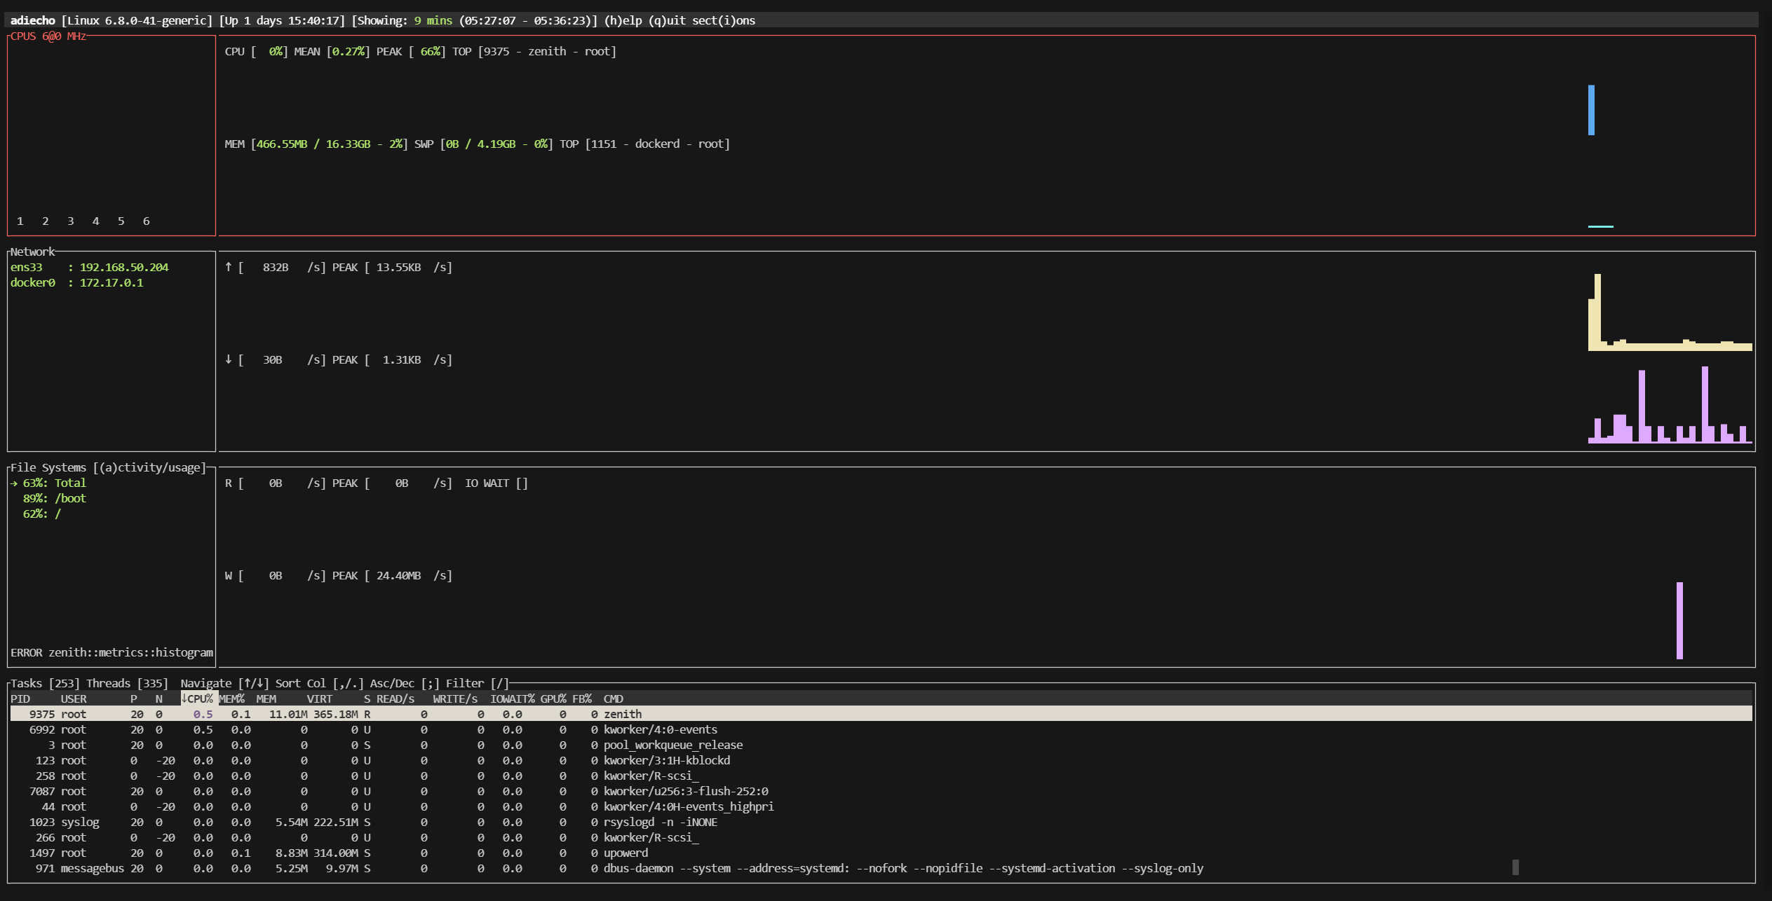Screen dimensions: 1772x901
Task: Click the sort-descending arrow on CPU% column
Action: pyautogui.click(x=184, y=699)
